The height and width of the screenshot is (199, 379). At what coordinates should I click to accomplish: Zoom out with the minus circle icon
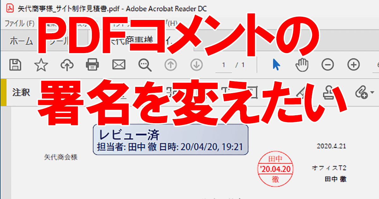(x=328, y=65)
